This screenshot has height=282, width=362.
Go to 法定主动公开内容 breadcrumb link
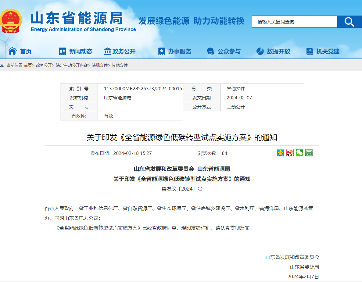pos(72,65)
